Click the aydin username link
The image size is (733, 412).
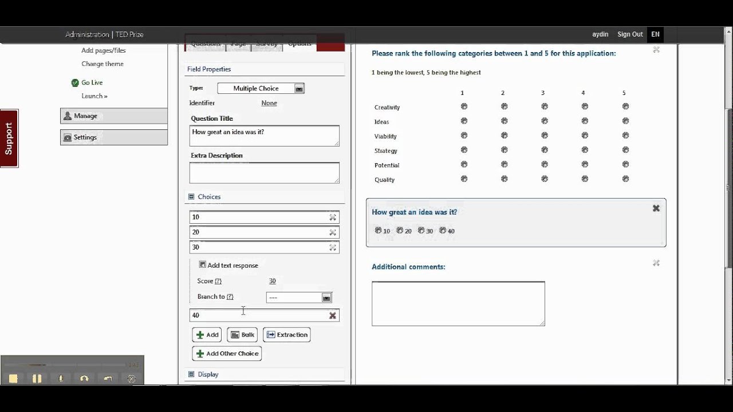pos(600,34)
